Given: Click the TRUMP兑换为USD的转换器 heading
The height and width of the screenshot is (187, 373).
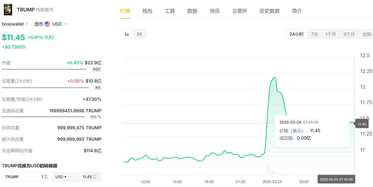Looking at the screenshot, I should (29, 166).
